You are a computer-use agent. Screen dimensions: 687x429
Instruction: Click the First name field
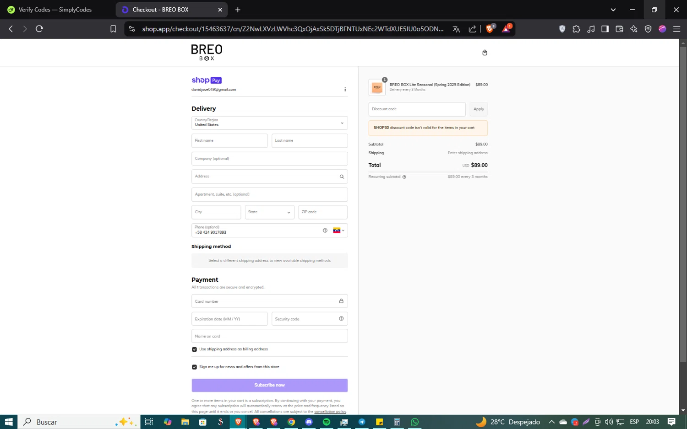pos(229,140)
